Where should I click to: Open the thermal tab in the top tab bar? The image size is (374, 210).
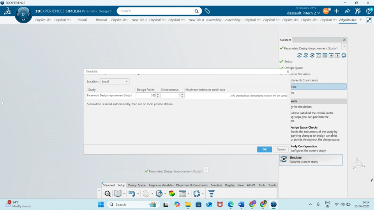click(x=101, y=20)
